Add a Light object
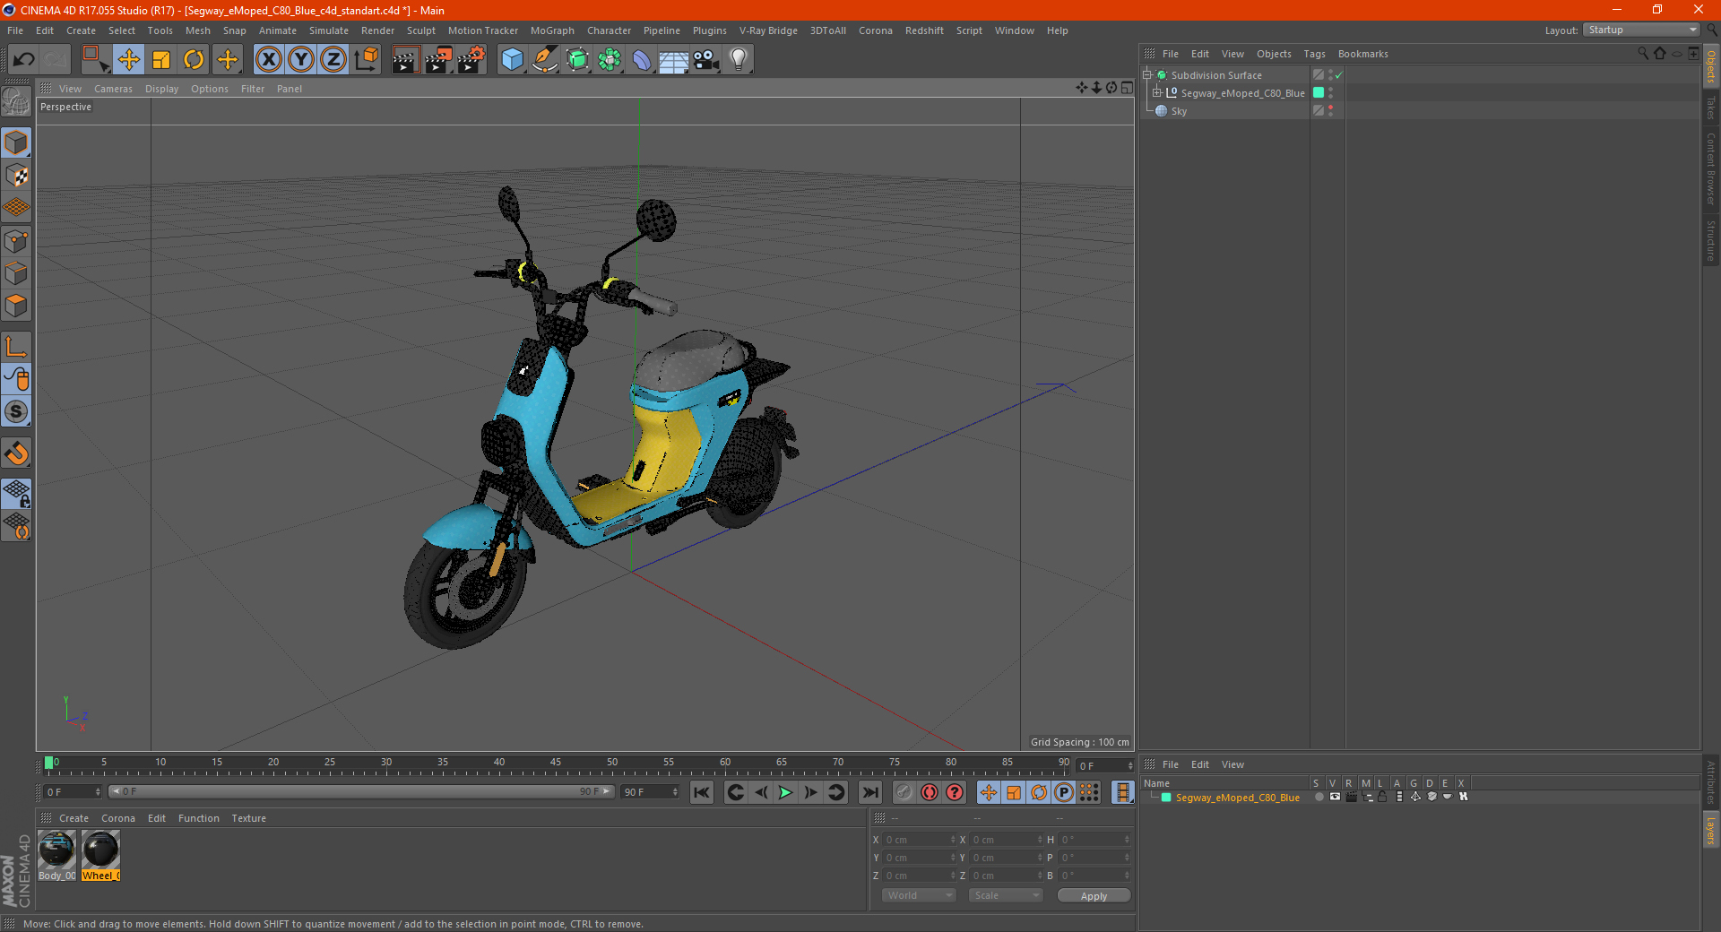1721x932 pixels. [739, 60]
